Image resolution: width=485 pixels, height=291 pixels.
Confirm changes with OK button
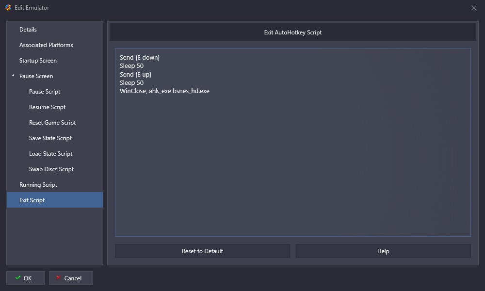click(26, 278)
